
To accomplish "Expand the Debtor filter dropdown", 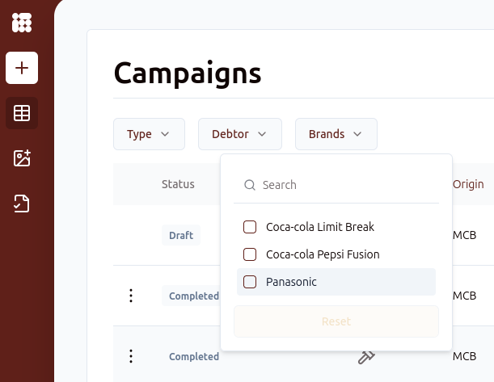I will coord(239,134).
